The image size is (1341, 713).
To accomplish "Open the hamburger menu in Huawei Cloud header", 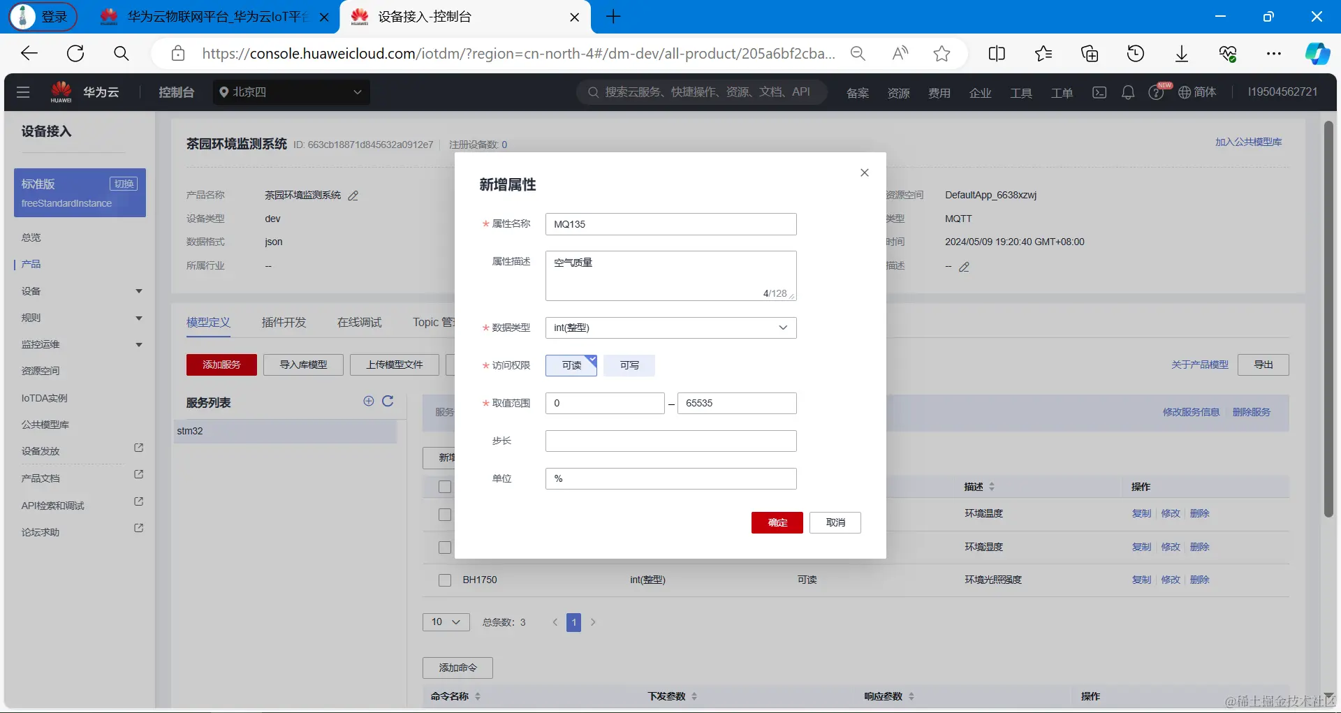I will (x=23, y=92).
